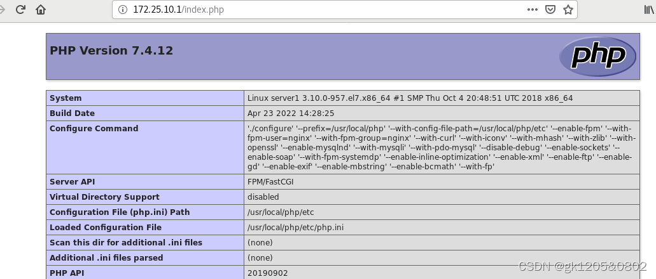The image size is (656, 279).
Task: Reload the page with the refresh icon
Action: (x=20, y=9)
